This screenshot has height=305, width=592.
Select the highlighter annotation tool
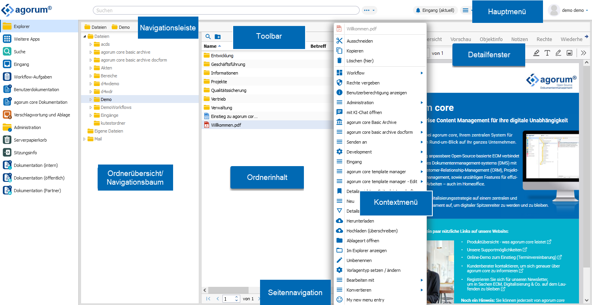(x=536, y=53)
